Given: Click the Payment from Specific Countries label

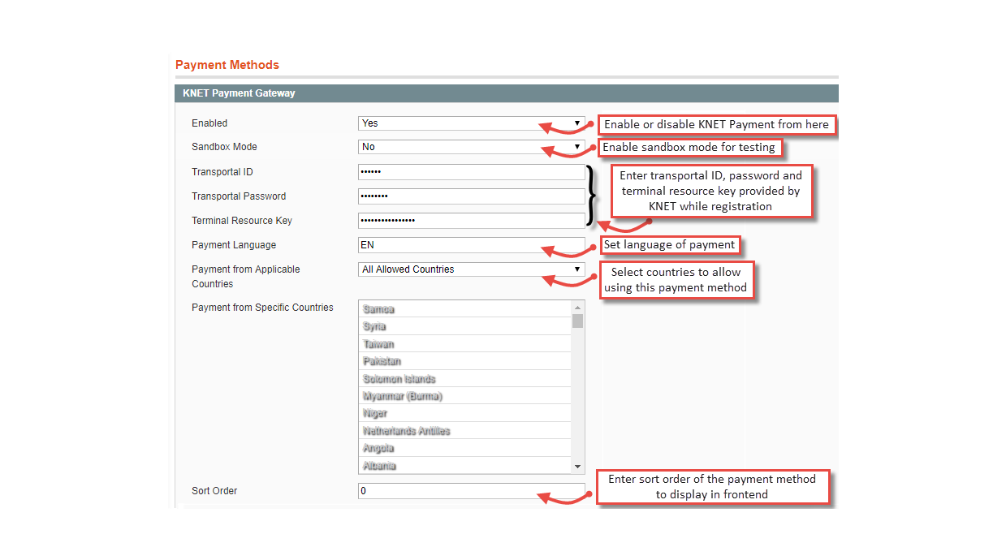Looking at the screenshot, I should (x=262, y=308).
